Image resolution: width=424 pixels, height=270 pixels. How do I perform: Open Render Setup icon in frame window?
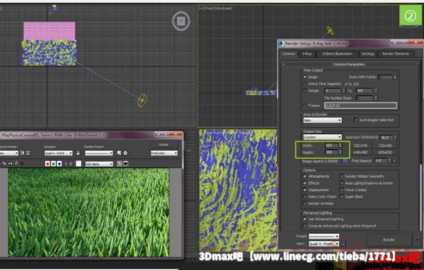click(119, 153)
